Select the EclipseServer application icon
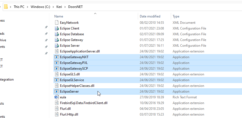 tap(57, 92)
